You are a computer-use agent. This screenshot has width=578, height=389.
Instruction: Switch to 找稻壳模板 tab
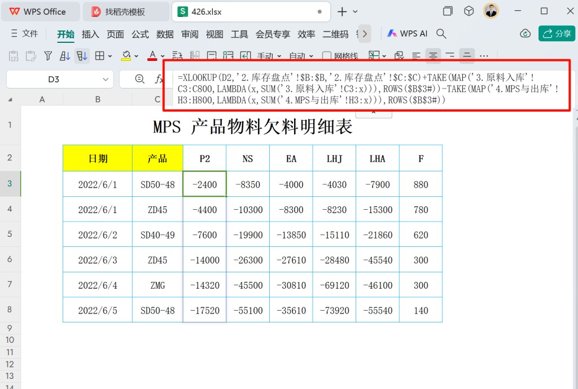(125, 11)
